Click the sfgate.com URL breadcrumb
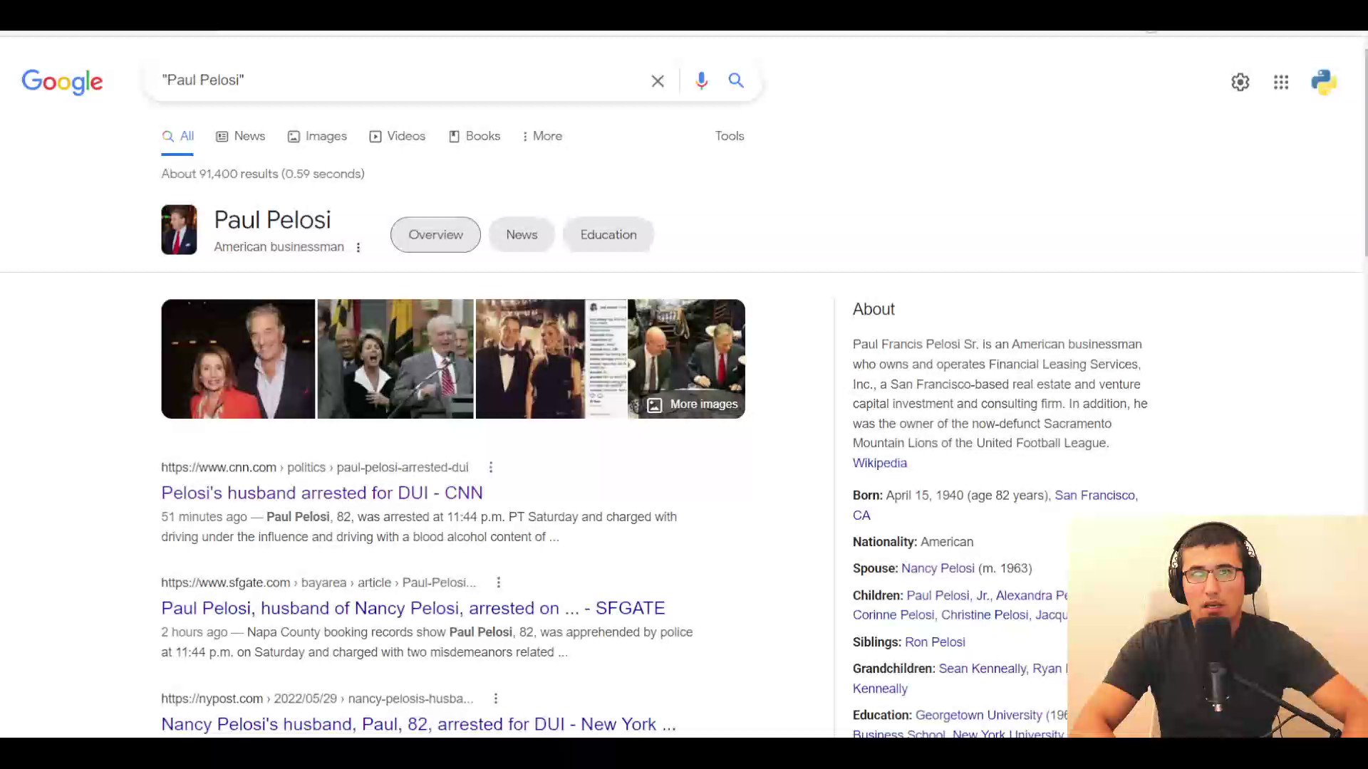This screenshot has height=769, width=1368. click(318, 582)
